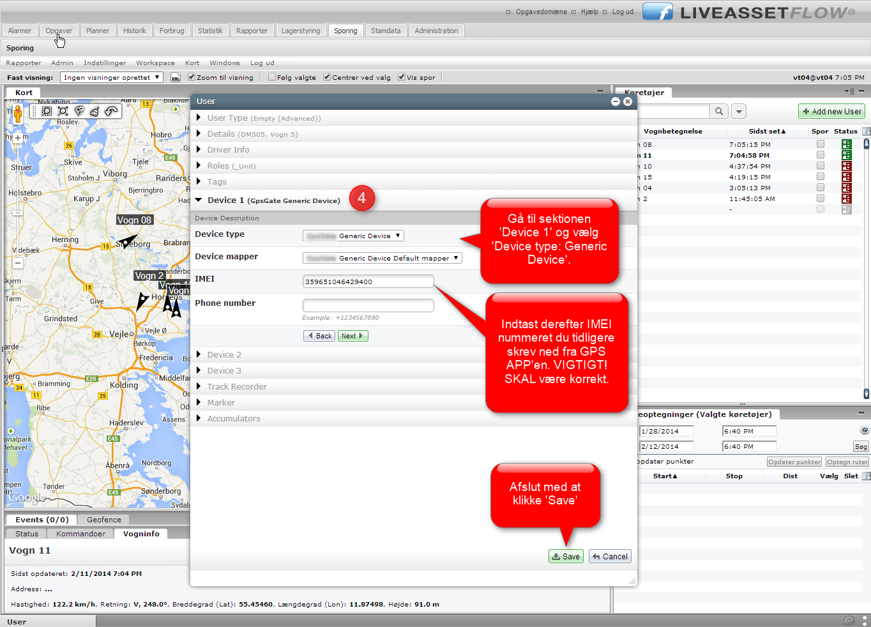Switch to the Rapporter top tab
Image resolution: width=871 pixels, height=627 pixels.
pos(252,31)
